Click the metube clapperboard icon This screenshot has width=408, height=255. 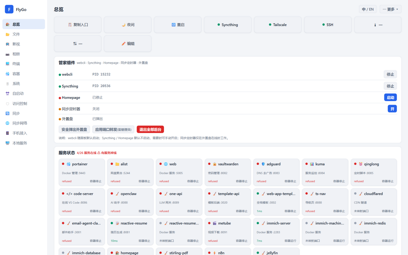pos(214,223)
